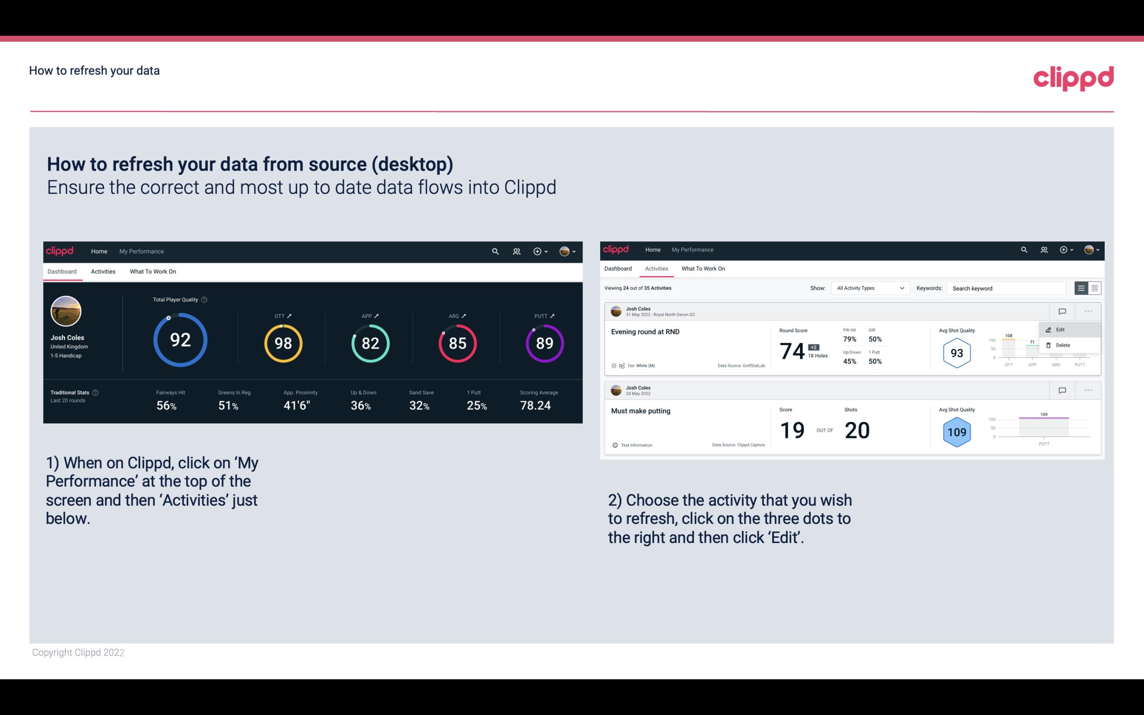
Task: Click the three dots menu on Evening round
Action: tap(1087, 310)
